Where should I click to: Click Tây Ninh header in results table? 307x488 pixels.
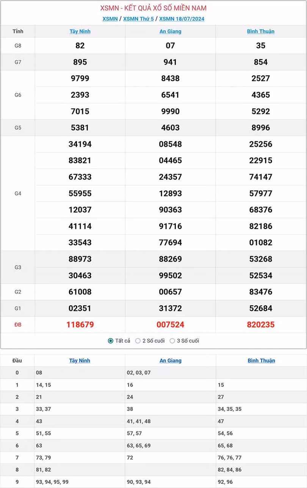coord(80,31)
